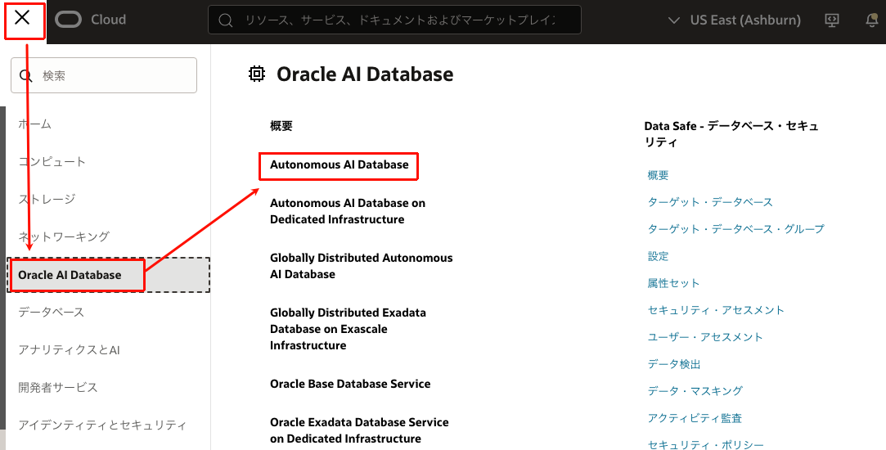Open Oracle Base Database Service
886x450 pixels.
(x=350, y=384)
